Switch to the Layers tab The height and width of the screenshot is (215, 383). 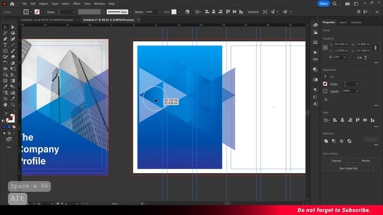pos(343,23)
